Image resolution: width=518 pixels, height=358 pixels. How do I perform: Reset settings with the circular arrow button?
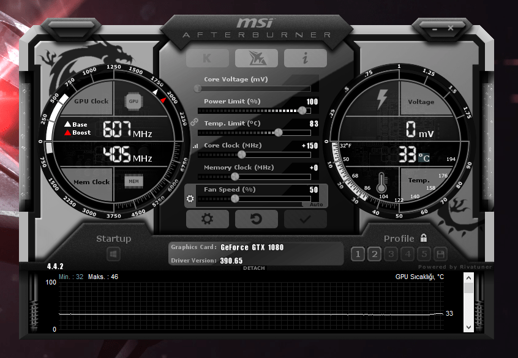click(x=257, y=219)
